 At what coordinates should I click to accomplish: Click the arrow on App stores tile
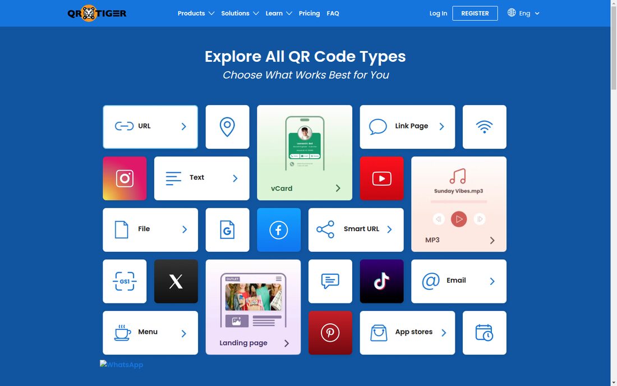444,333
